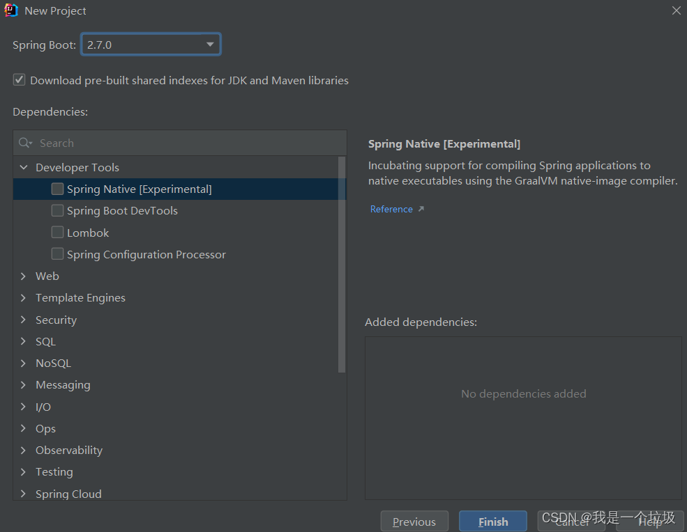687x532 pixels.
Task: Click the IntelliJ IDEA logo icon
Action: (11, 10)
